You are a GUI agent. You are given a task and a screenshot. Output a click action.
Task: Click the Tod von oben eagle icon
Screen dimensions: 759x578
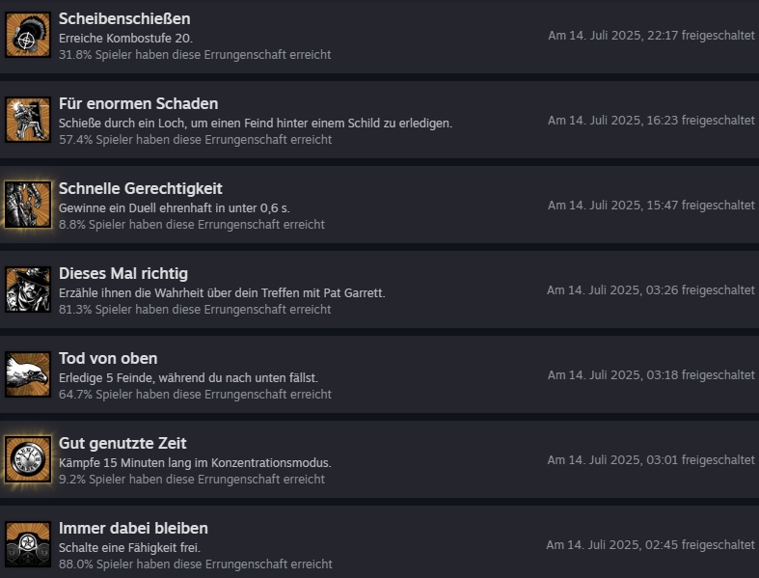(28, 374)
